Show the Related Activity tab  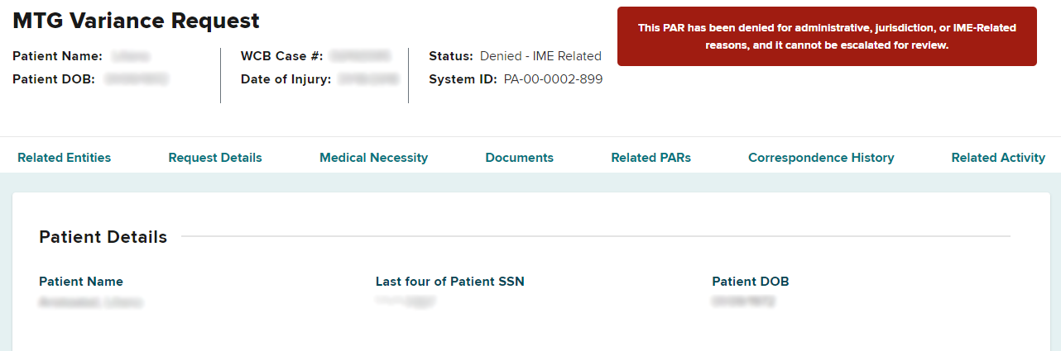998,158
